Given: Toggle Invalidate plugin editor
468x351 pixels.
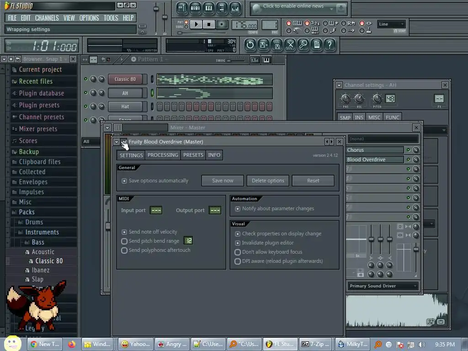Looking at the screenshot, I should point(238,243).
